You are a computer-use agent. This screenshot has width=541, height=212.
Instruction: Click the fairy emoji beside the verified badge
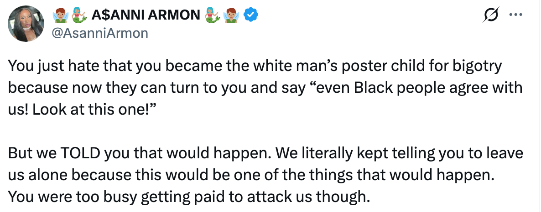(x=232, y=15)
